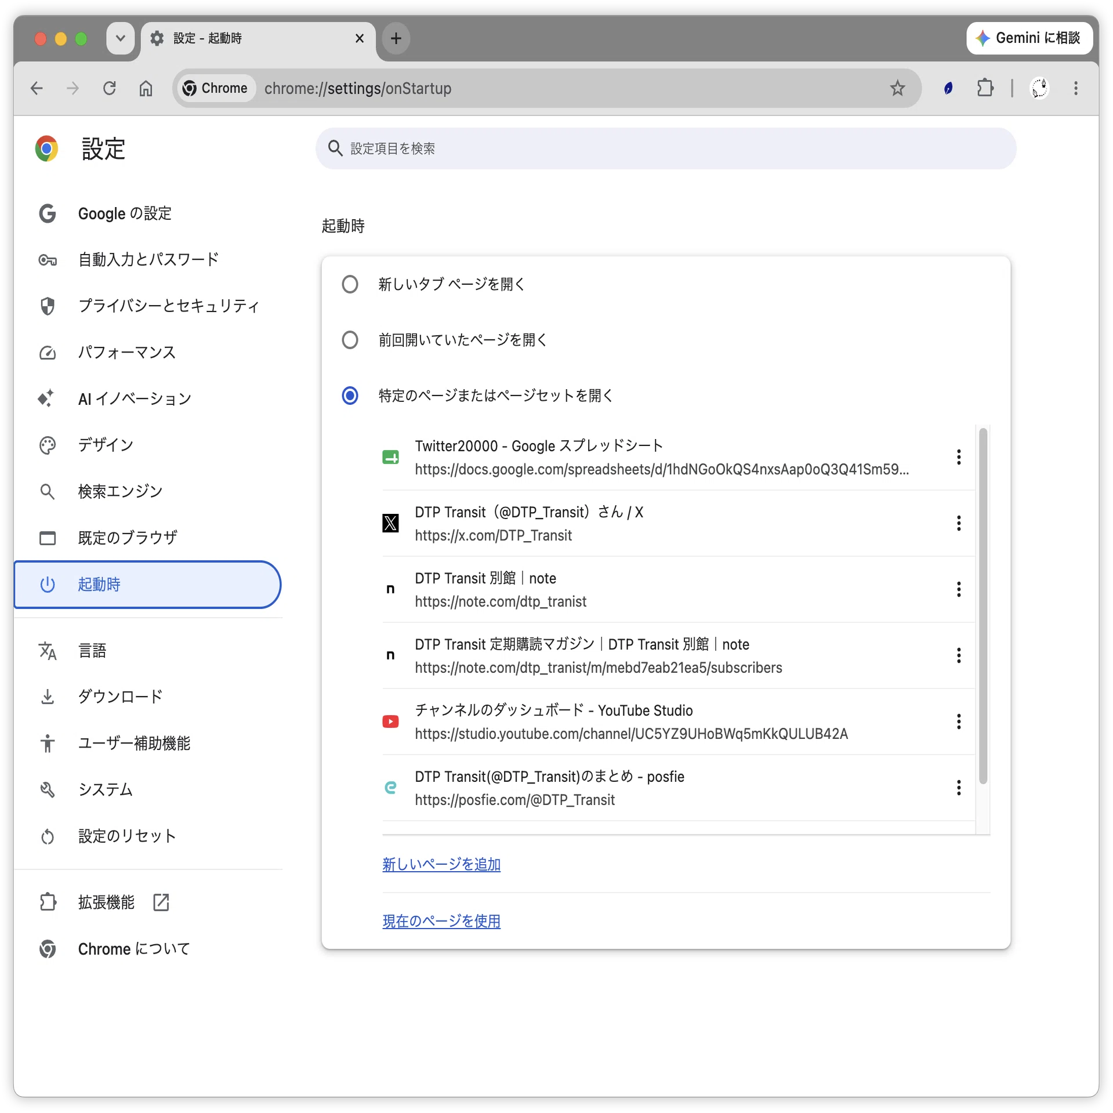Open the Chrome three-dot menu

tap(1076, 88)
